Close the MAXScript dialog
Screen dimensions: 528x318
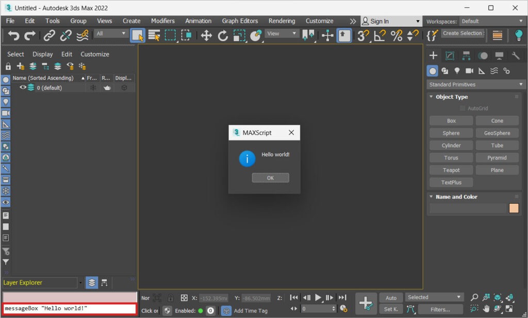coord(291,132)
